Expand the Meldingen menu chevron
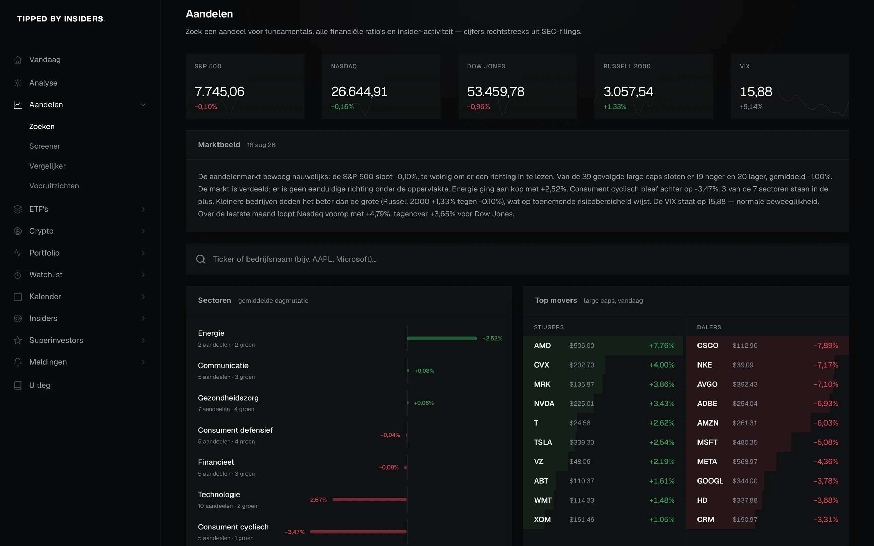Screen dimensions: 874x546 [x=143, y=362]
